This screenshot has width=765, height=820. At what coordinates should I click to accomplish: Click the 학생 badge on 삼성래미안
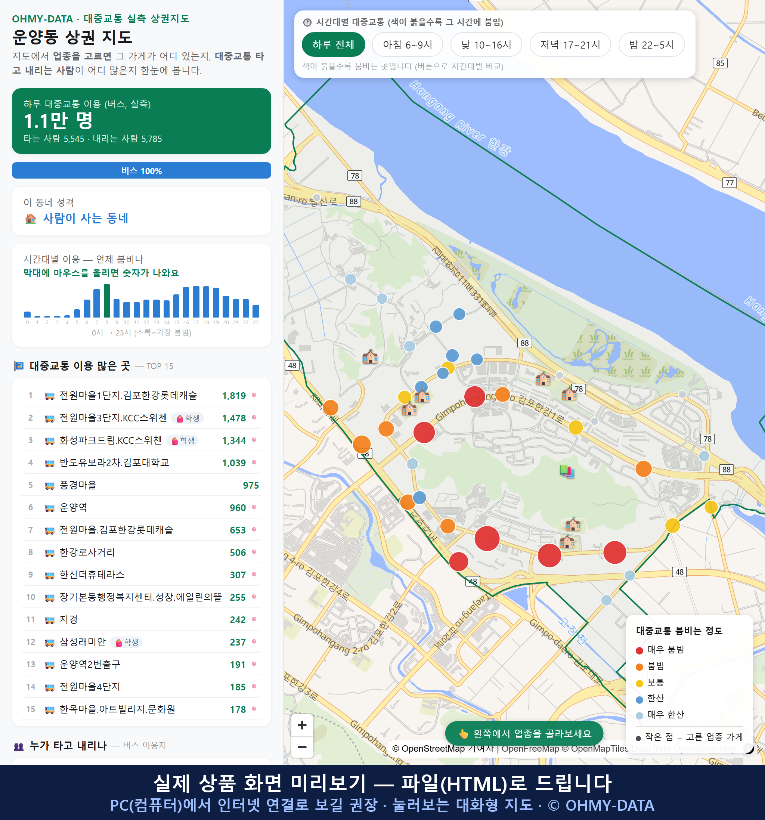[127, 643]
